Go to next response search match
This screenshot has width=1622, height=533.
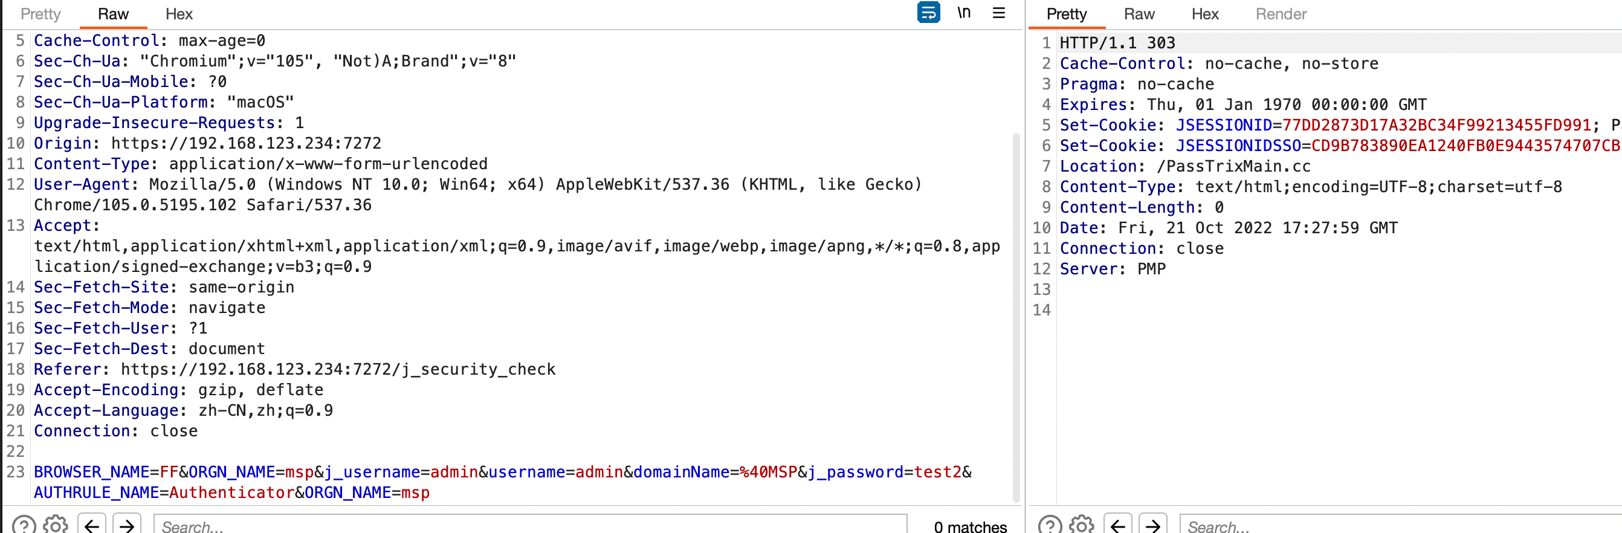pos(1152,525)
